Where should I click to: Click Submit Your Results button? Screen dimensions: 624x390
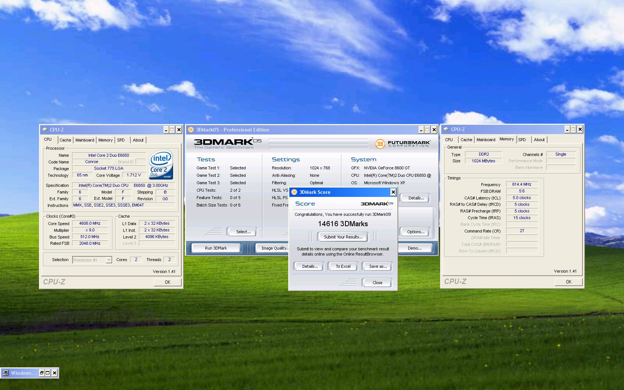[343, 237]
